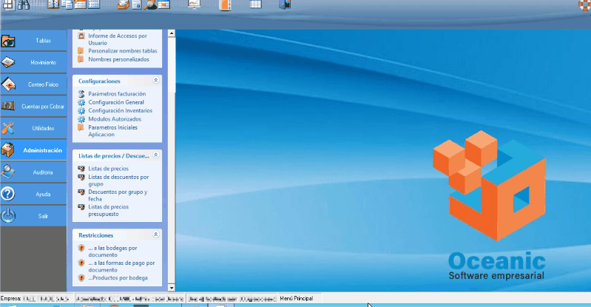Click the presentation chart icon in toolbar
This screenshot has width=591, height=307.
coord(195,5)
